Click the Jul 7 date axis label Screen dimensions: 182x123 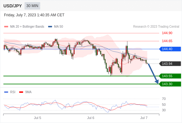(x=144, y=118)
